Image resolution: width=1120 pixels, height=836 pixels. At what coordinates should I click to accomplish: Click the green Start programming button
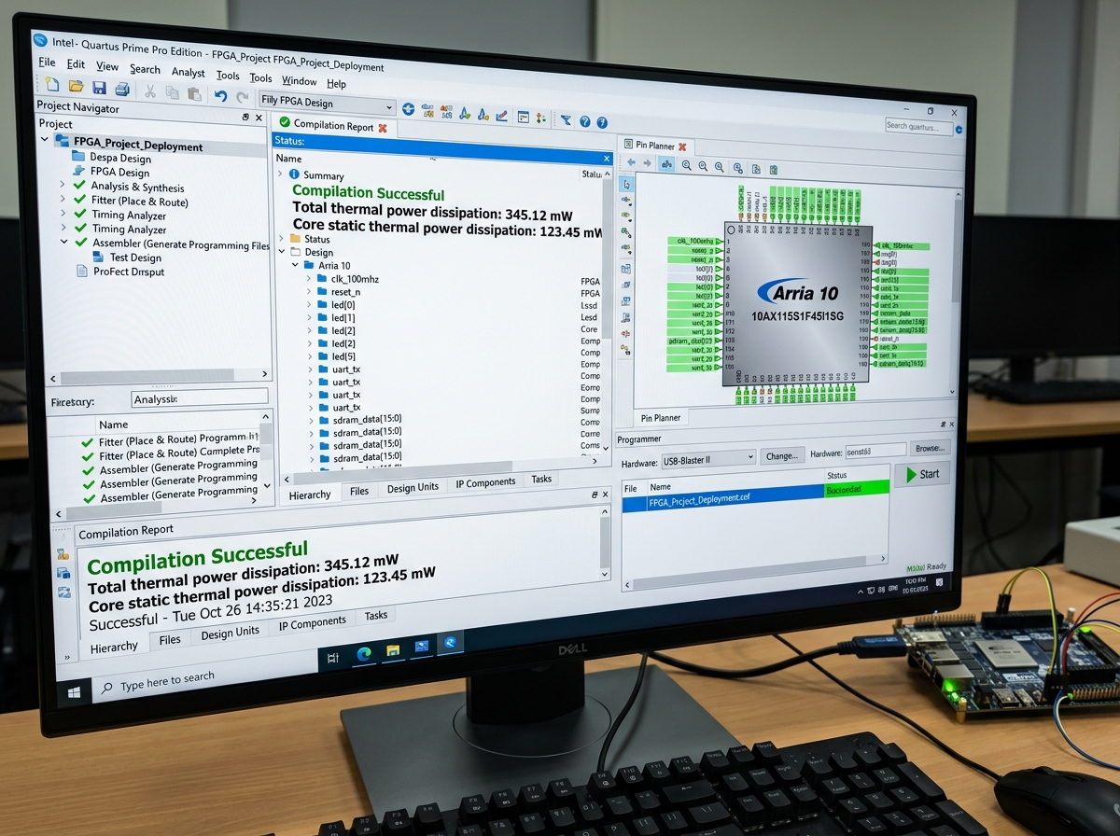(922, 474)
